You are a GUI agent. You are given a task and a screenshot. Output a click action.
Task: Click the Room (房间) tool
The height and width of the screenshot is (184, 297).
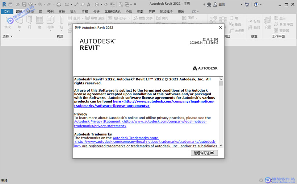pos(162,18)
